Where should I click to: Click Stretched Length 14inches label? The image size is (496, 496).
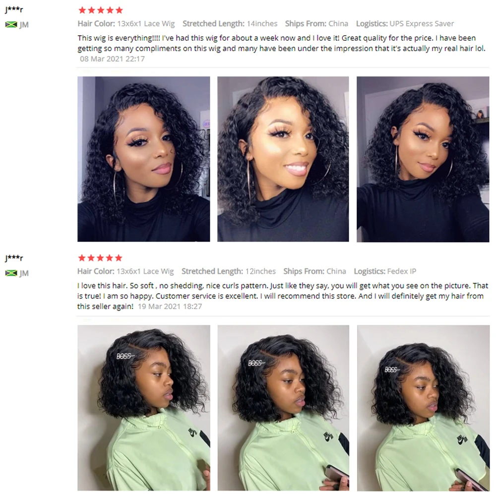pos(230,24)
